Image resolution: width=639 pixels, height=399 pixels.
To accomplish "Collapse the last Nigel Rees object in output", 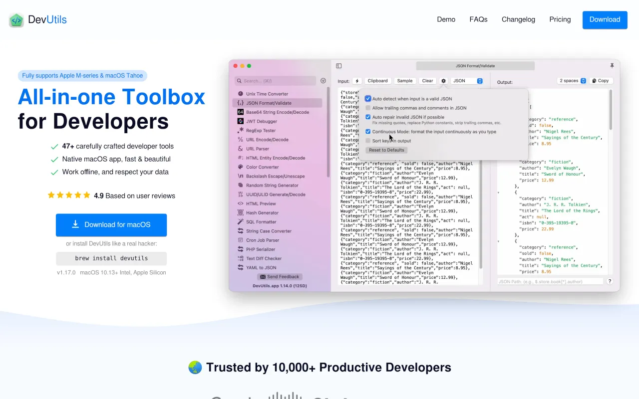I will coord(498,241).
